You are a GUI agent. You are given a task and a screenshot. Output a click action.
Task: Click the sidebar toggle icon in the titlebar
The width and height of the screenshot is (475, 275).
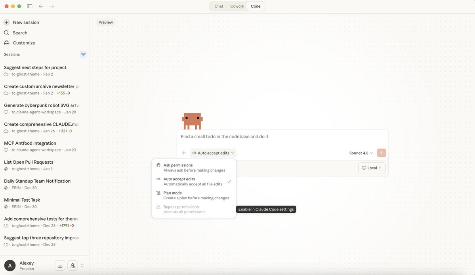tap(29, 6)
